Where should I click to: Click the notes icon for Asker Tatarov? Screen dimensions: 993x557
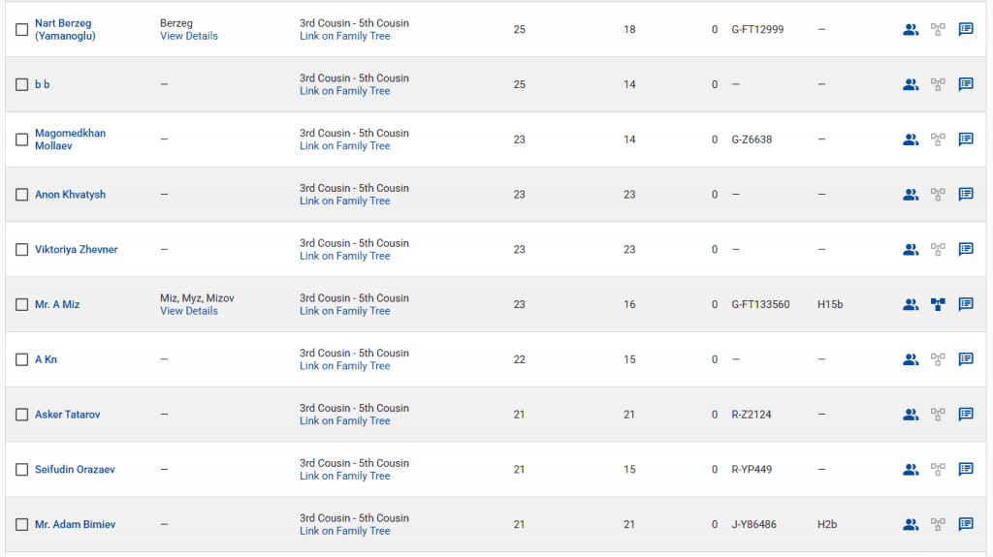coord(966,415)
